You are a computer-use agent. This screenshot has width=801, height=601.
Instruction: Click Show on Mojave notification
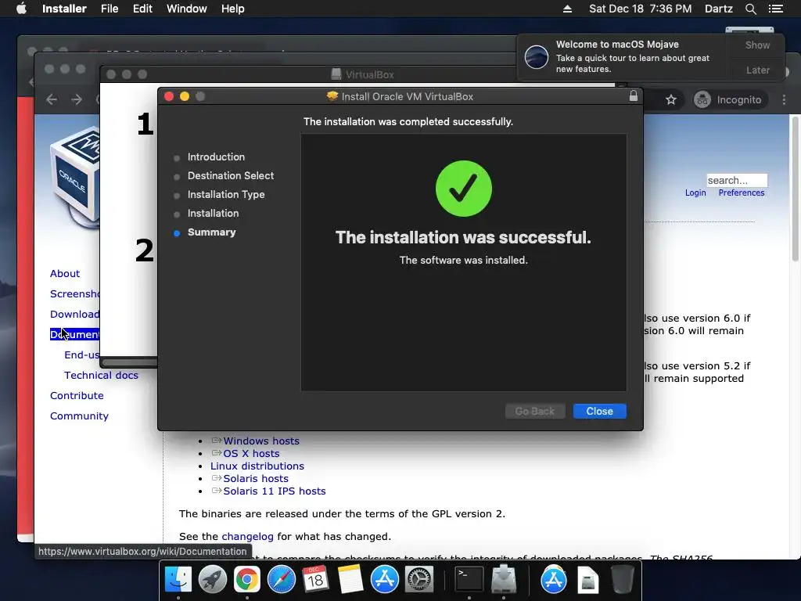click(x=757, y=45)
